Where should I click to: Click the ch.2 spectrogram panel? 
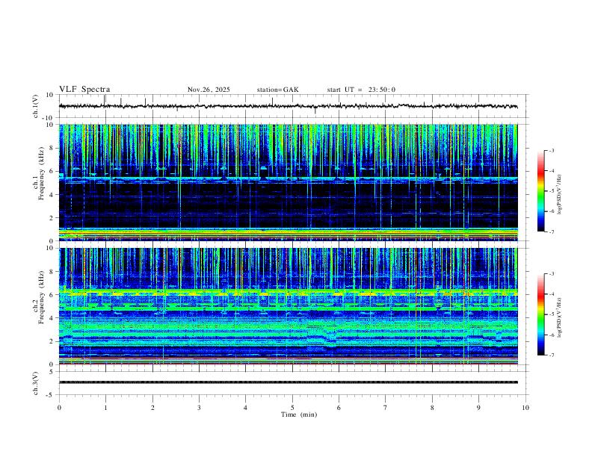[289, 306]
